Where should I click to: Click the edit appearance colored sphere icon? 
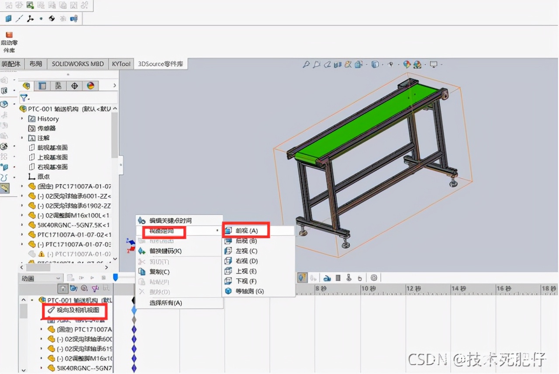coord(406,64)
